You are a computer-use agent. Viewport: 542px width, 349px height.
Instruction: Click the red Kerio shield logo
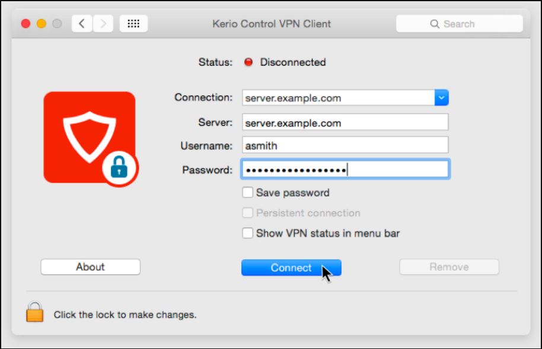click(89, 137)
